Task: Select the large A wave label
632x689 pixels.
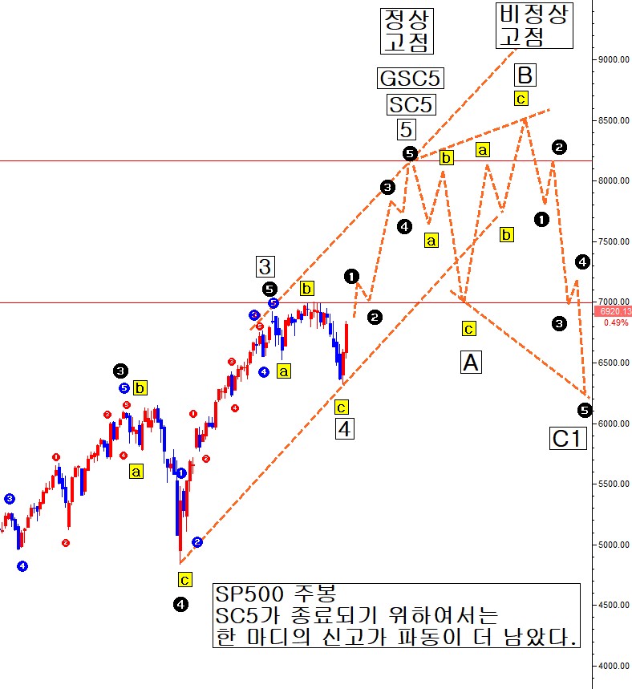Action: tap(471, 362)
